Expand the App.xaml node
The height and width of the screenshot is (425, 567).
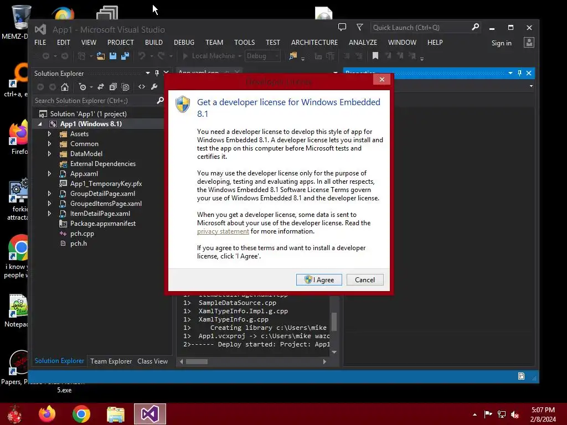[49, 174]
